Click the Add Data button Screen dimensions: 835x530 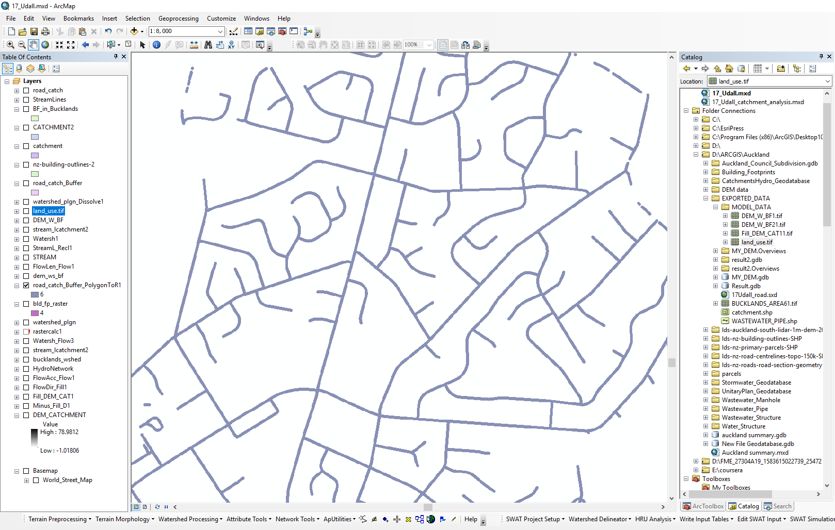[134, 31]
